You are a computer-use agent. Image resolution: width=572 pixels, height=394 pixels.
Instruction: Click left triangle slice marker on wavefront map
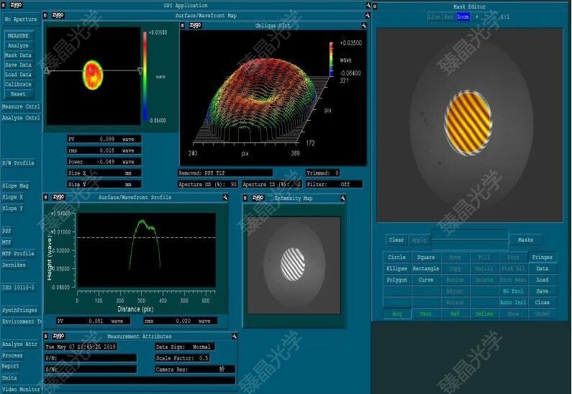pyautogui.click(x=47, y=70)
